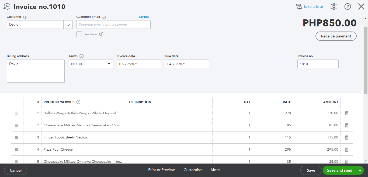The width and height of the screenshot is (368, 177).
Task: Click the Product/Service help icon
Action: [x=78, y=102]
